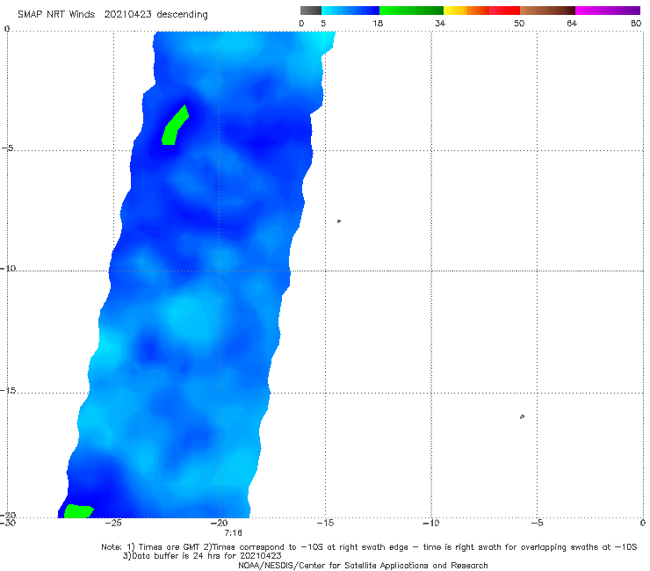Select the '-10' longitude label on the bottom axis
Viewport: 650px width, 571px height.
coord(431,523)
